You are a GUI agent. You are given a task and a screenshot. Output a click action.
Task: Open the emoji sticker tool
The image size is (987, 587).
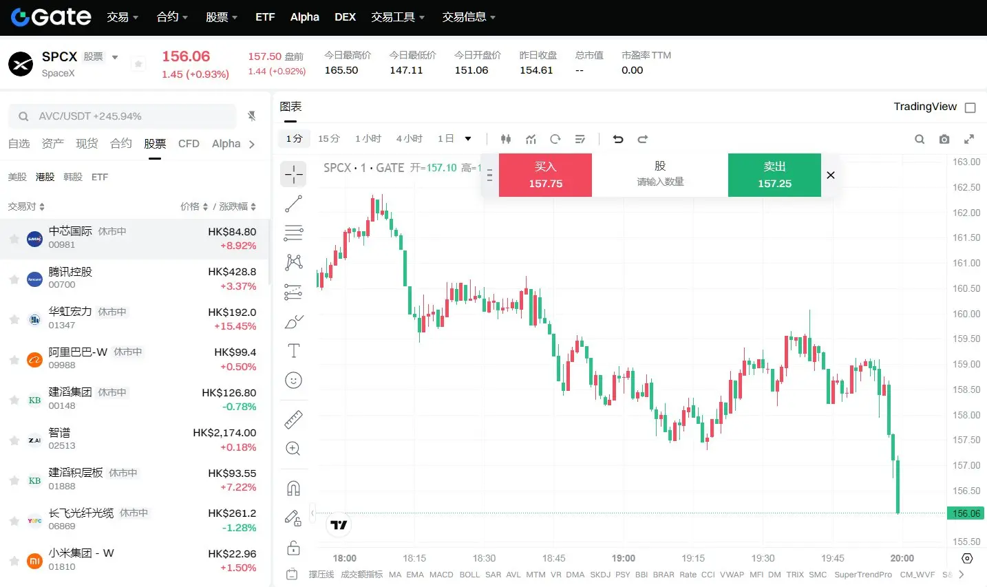[x=294, y=381]
